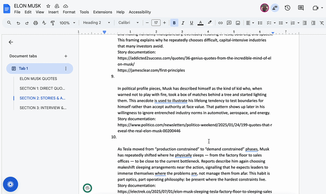Open the Tools menu

click(x=84, y=12)
